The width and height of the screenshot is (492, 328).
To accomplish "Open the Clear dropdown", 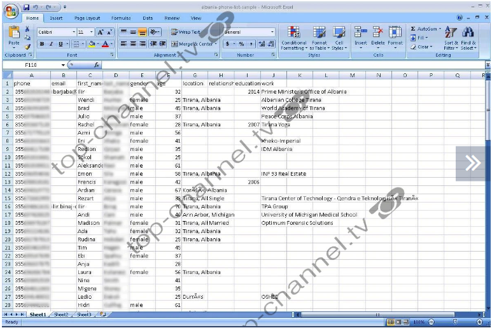I will (x=422, y=46).
